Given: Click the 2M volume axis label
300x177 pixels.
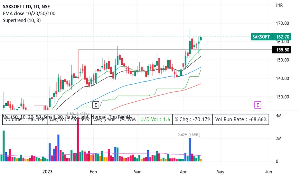Looking at the screenshot, I should (x=278, y=138).
